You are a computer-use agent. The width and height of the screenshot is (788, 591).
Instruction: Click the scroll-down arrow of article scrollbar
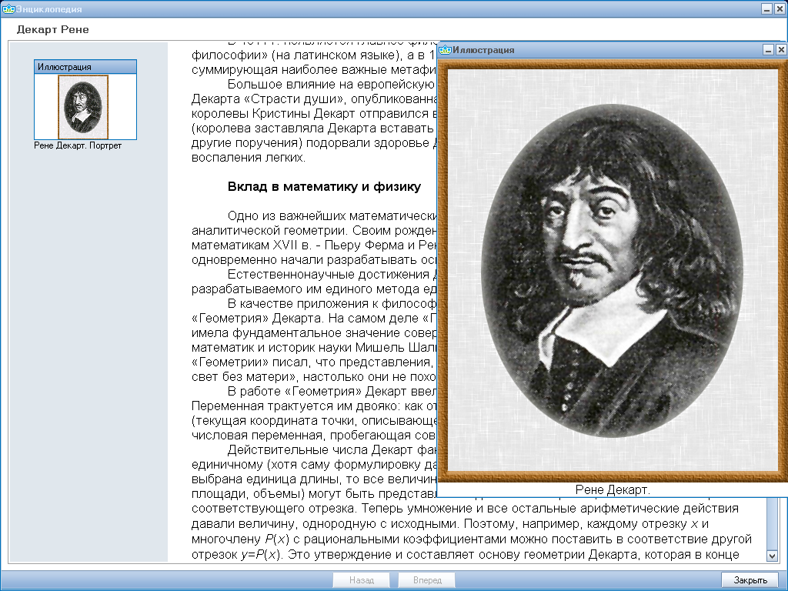pos(772,556)
